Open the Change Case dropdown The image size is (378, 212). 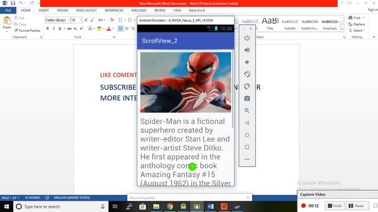102,20
